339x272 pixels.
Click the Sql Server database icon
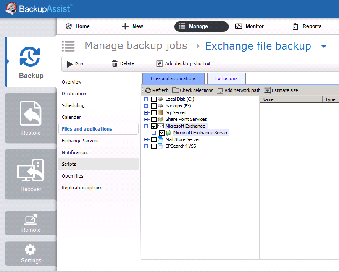[160, 112]
